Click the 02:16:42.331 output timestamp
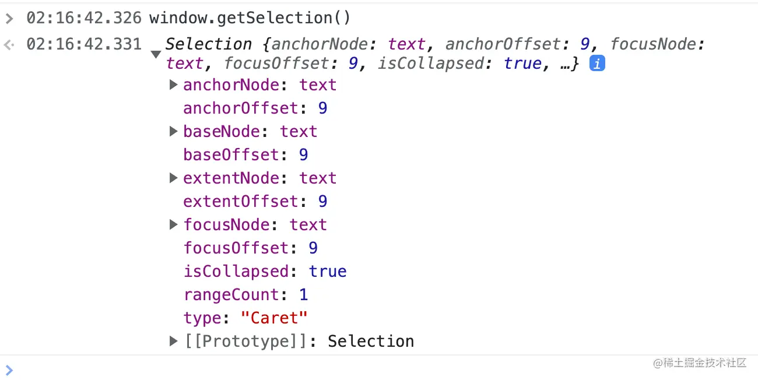 tap(84, 44)
